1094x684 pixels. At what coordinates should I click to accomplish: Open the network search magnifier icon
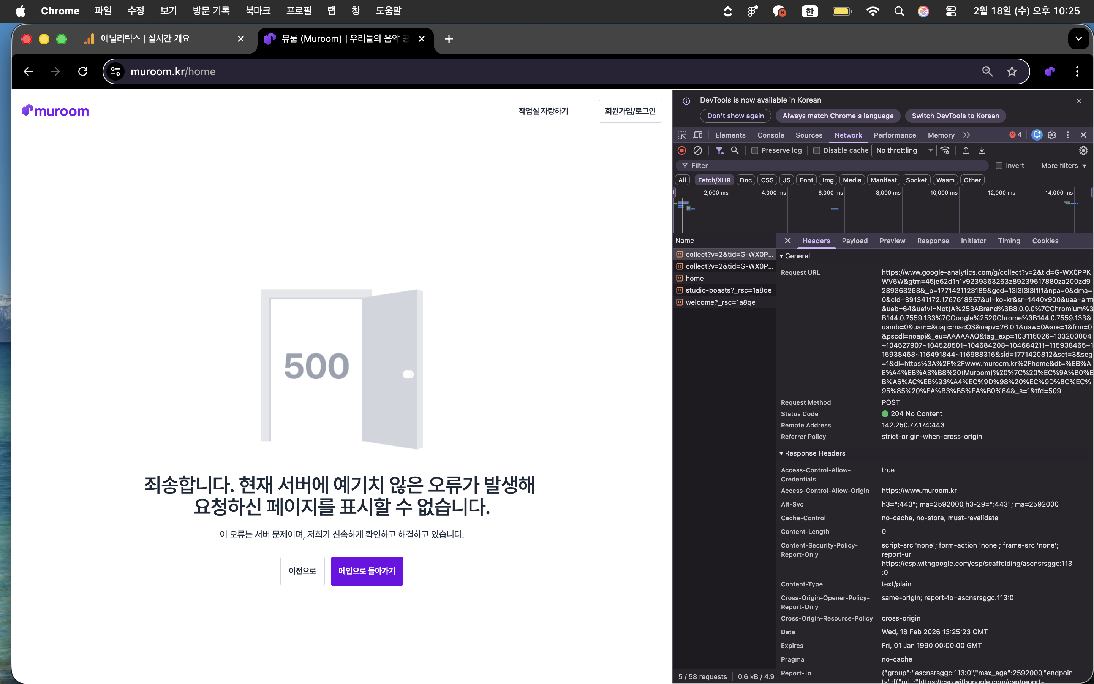pyautogui.click(x=735, y=150)
